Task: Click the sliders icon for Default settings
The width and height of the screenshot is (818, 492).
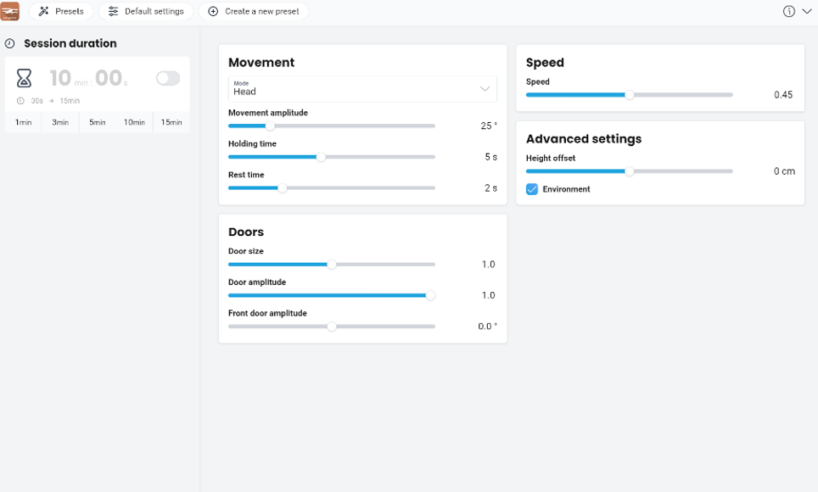Action: (x=113, y=11)
